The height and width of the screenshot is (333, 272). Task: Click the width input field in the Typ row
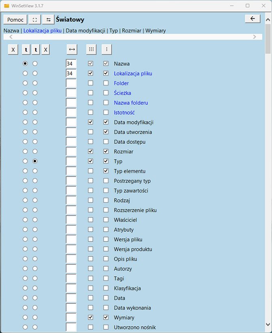pos(71,161)
